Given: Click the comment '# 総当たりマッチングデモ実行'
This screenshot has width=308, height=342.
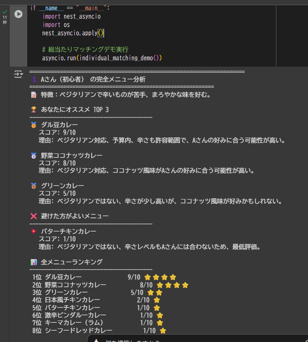Looking at the screenshot, I should [x=85, y=50].
